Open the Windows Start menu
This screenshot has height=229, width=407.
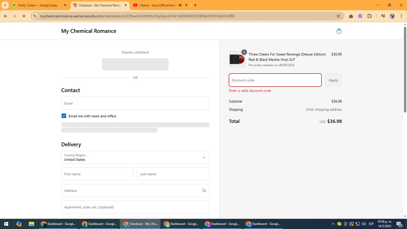tap(6, 224)
